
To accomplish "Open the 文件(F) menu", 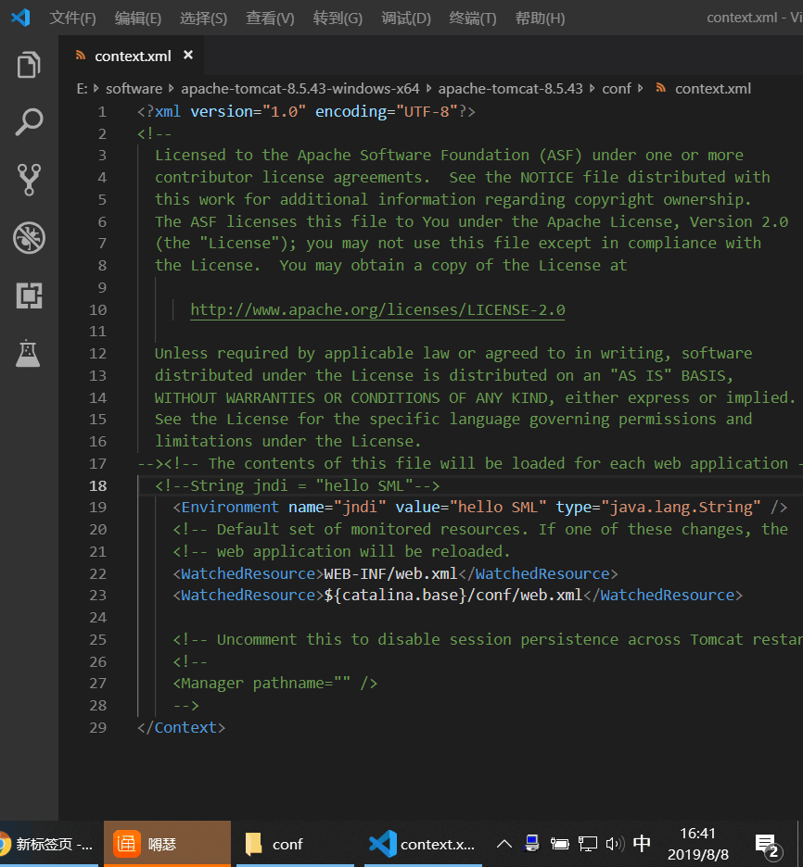I will (72, 19).
